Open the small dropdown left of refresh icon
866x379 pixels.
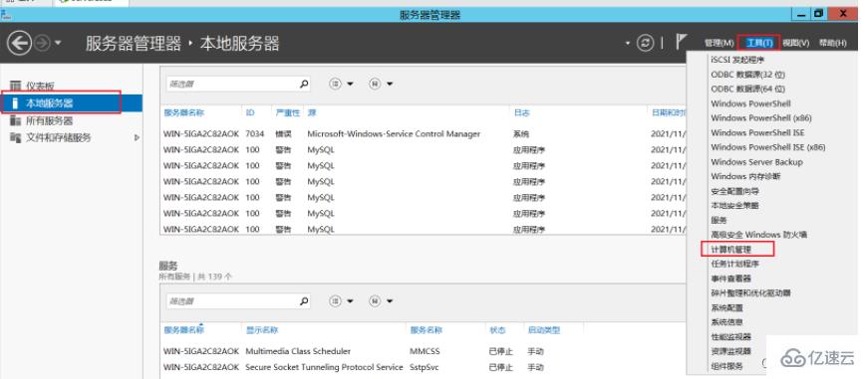pyautogui.click(x=628, y=43)
